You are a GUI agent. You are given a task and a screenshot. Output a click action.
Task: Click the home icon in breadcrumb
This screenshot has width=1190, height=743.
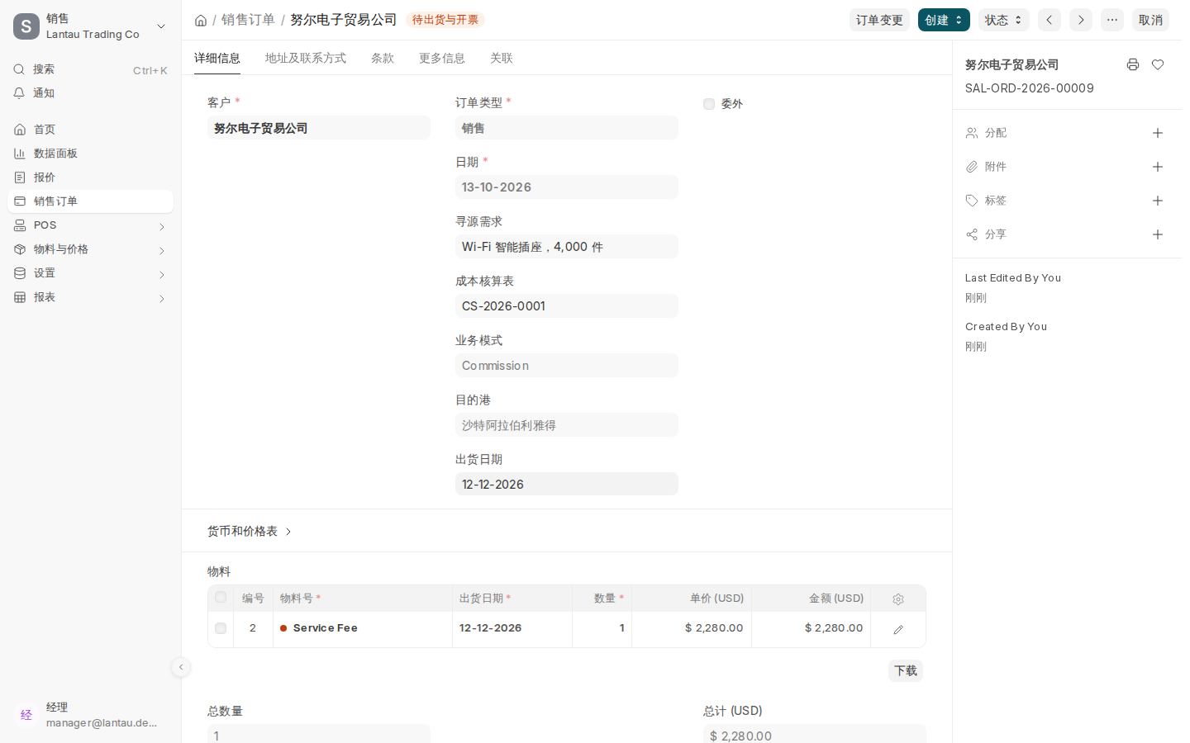click(x=201, y=20)
